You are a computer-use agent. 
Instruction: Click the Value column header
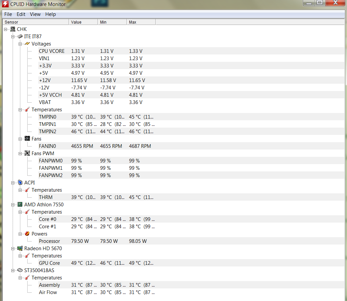[83, 22]
